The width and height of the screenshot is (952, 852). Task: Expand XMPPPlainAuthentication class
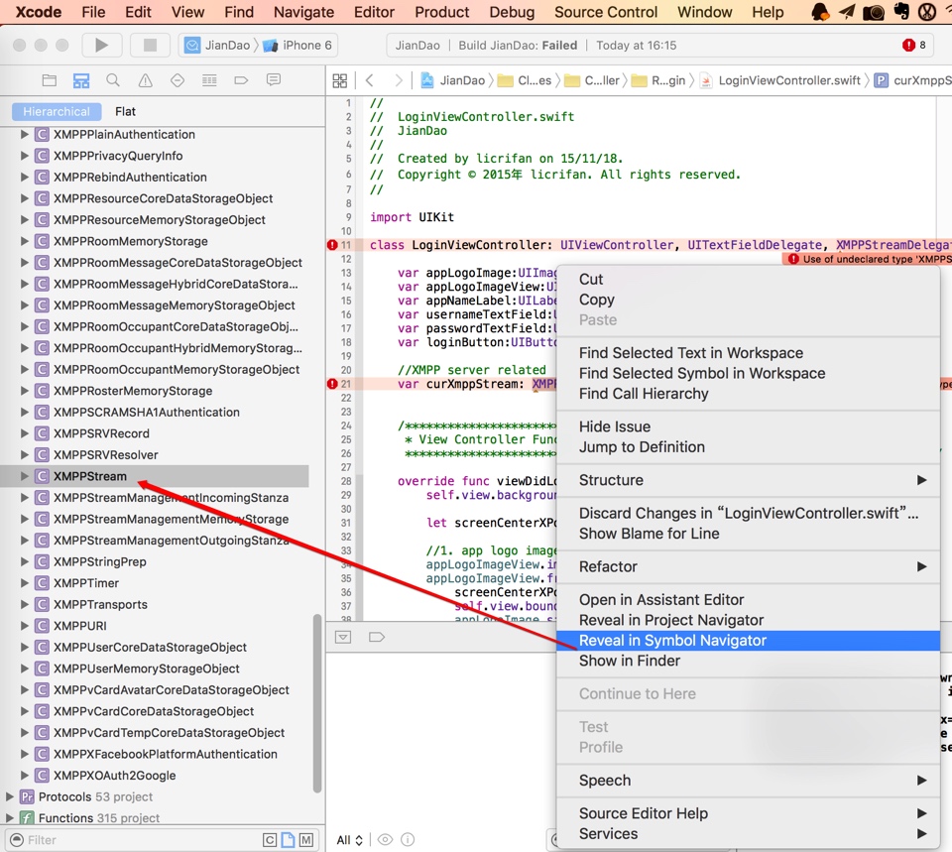(x=24, y=134)
